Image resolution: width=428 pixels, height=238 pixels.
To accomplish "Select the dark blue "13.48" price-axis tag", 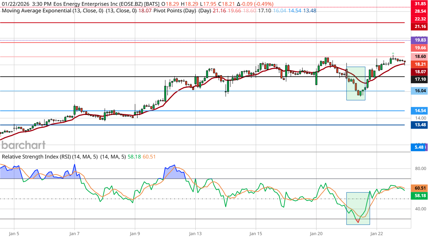I will point(419,125).
